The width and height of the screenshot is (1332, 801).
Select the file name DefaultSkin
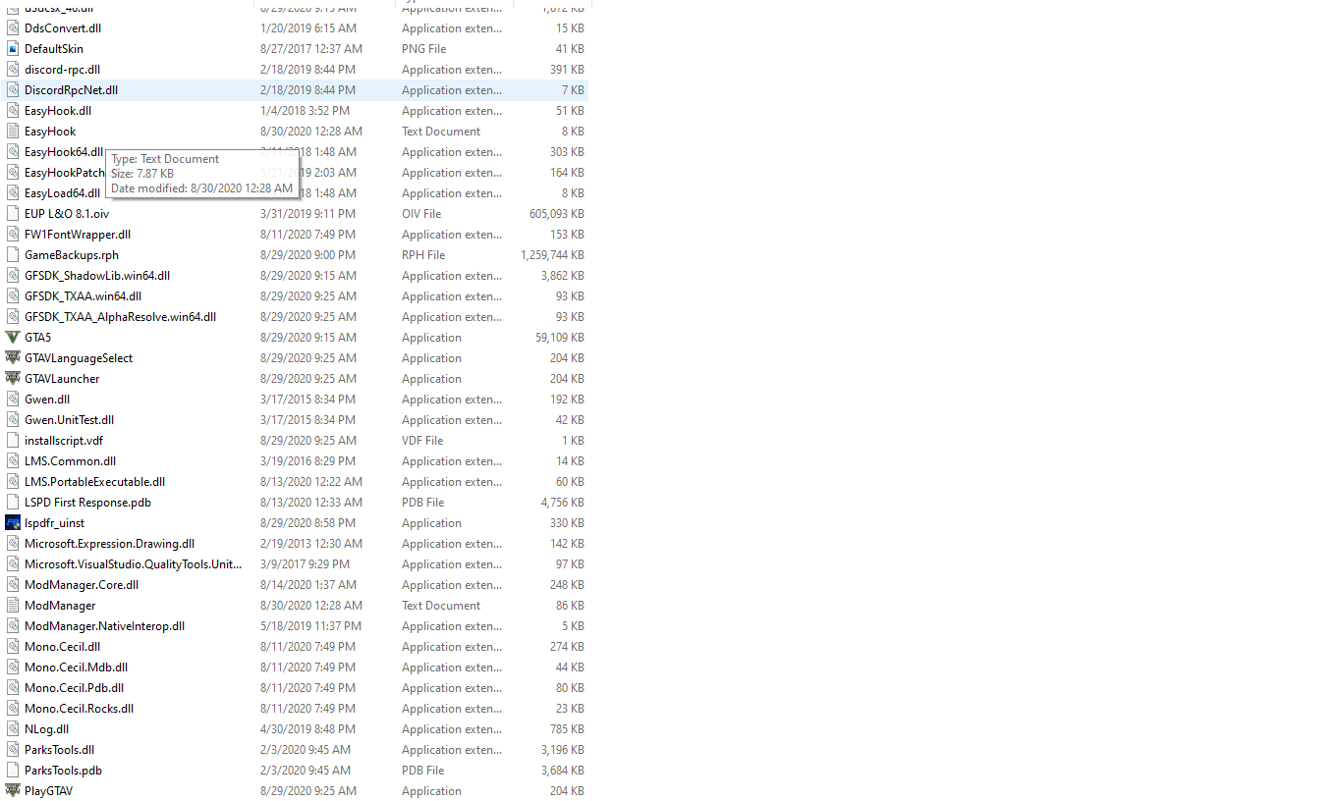(x=54, y=49)
